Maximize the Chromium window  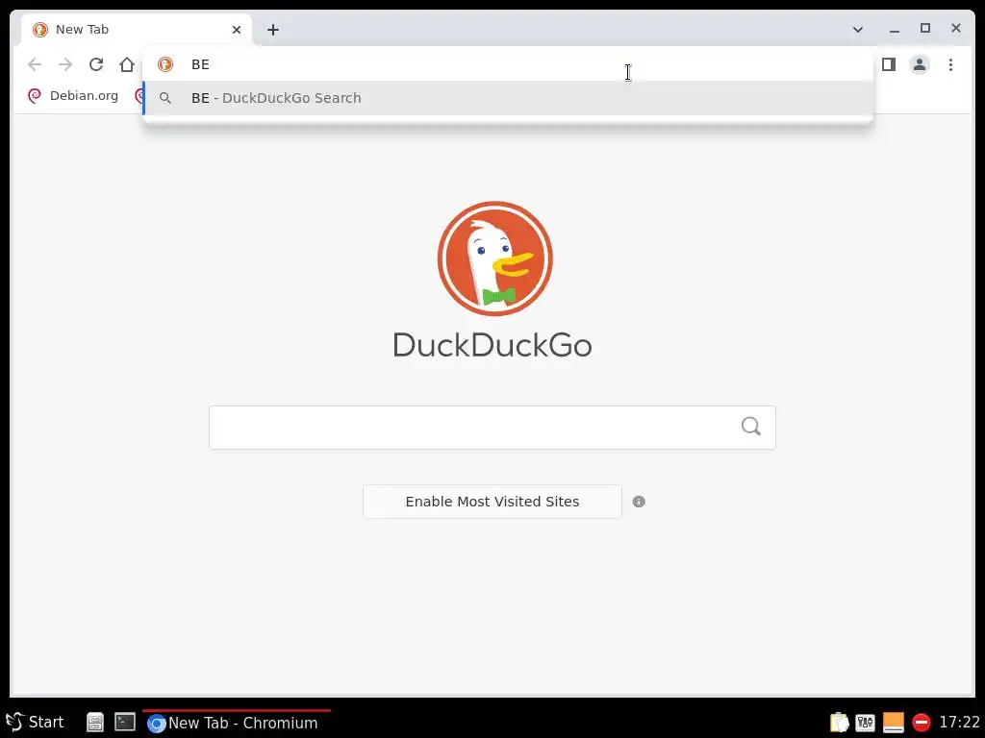(924, 28)
